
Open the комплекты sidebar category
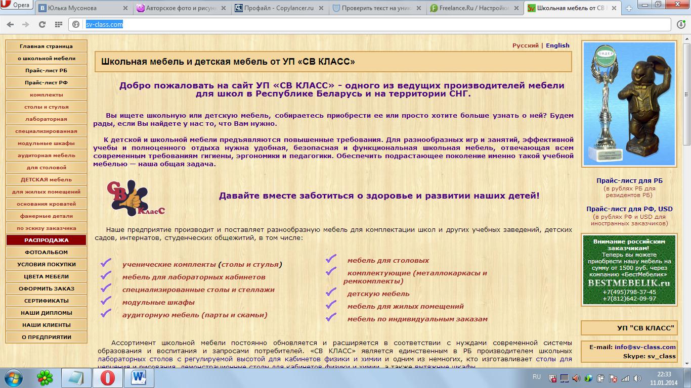click(46, 94)
